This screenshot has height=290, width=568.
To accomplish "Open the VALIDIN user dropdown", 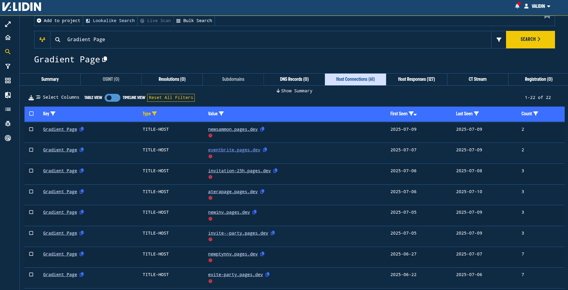I will (x=537, y=6).
